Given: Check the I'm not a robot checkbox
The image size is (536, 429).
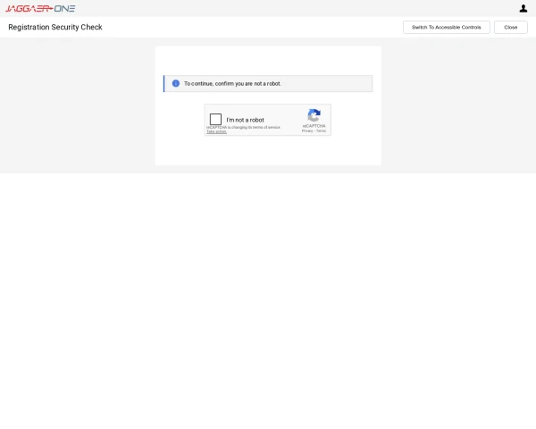Looking at the screenshot, I should point(215,120).
